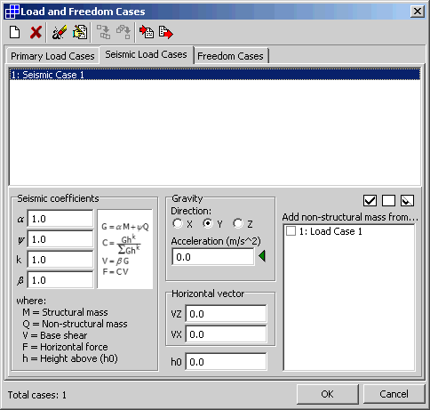Click the h0 height input field
The height and width of the screenshot is (410, 430).
[226, 362]
